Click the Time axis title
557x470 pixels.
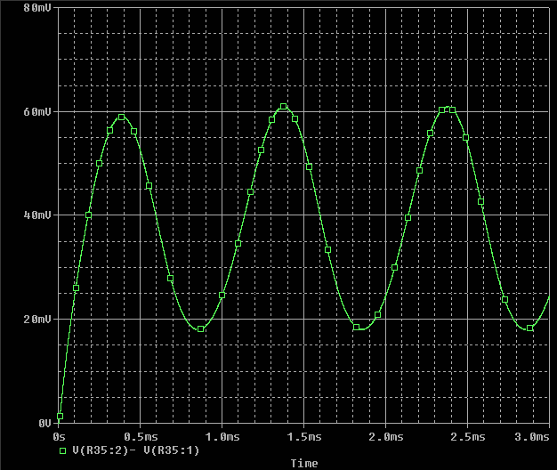304,463
